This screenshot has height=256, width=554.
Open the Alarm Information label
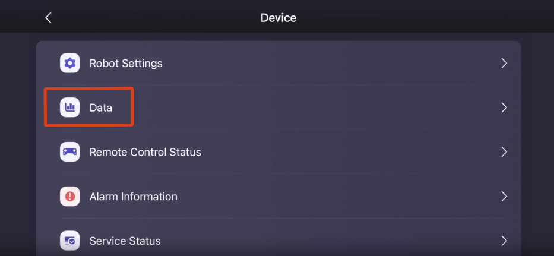click(x=133, y=196)
